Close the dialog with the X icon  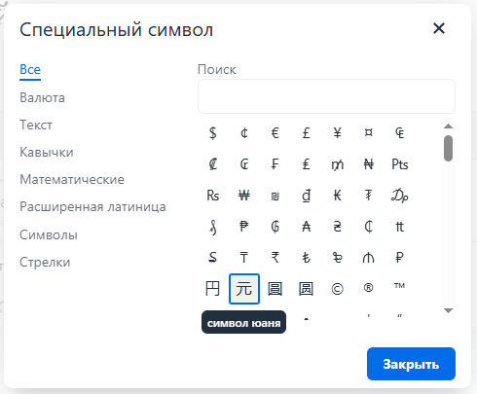[x=439, y=28]
